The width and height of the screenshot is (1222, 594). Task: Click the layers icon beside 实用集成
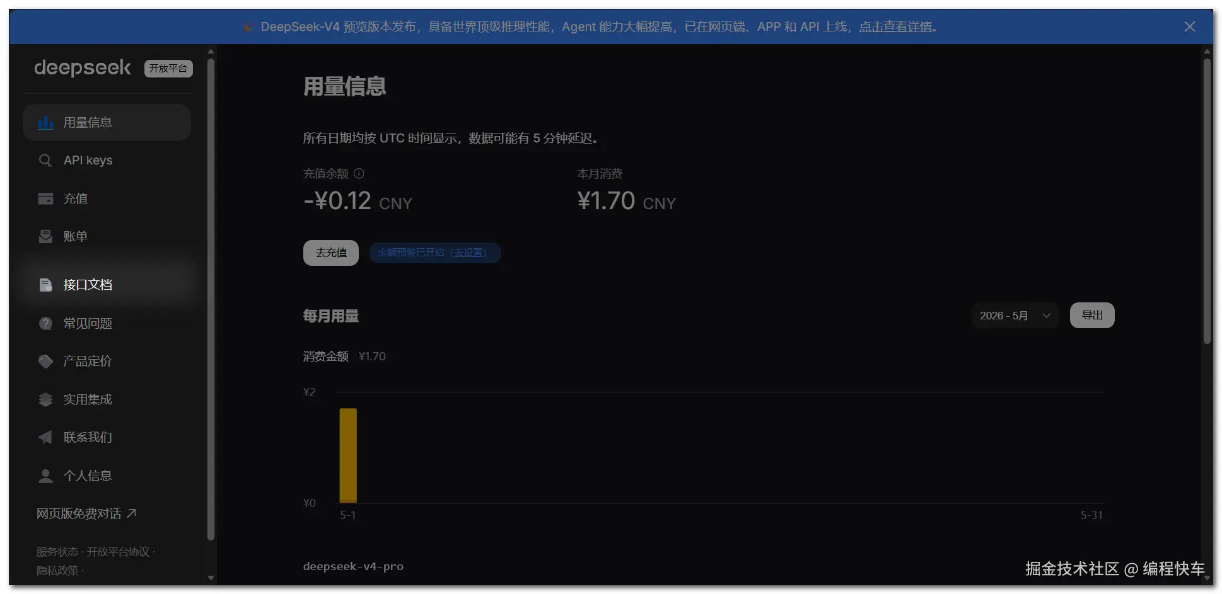tap(45, 400)
